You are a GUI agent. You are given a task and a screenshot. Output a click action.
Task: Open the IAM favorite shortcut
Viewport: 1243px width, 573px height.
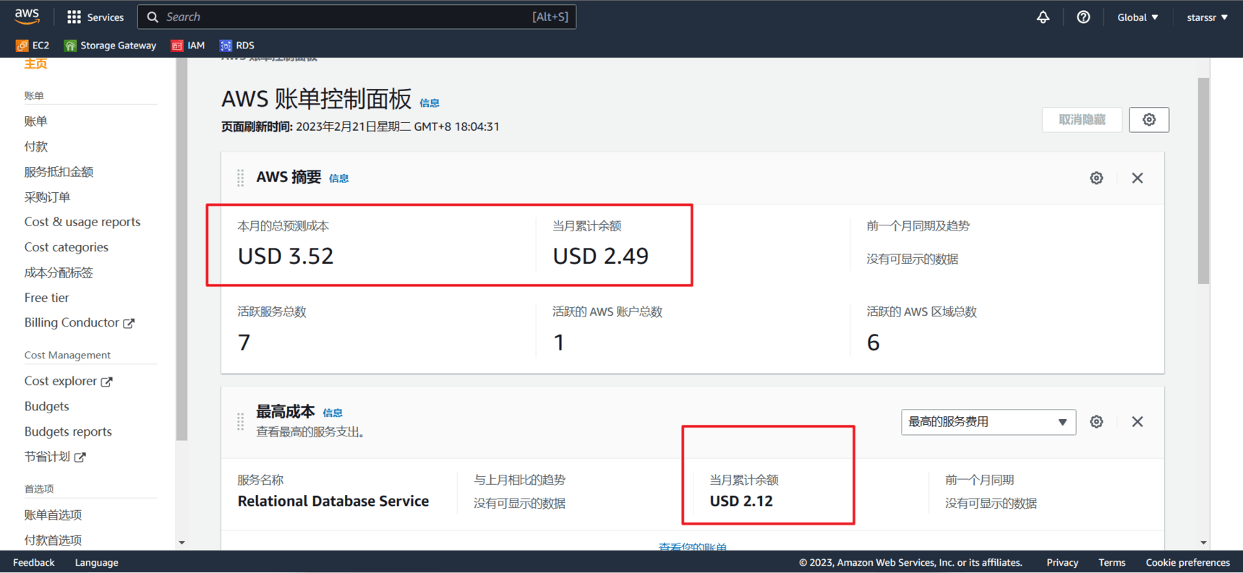[x=188, y=45]
